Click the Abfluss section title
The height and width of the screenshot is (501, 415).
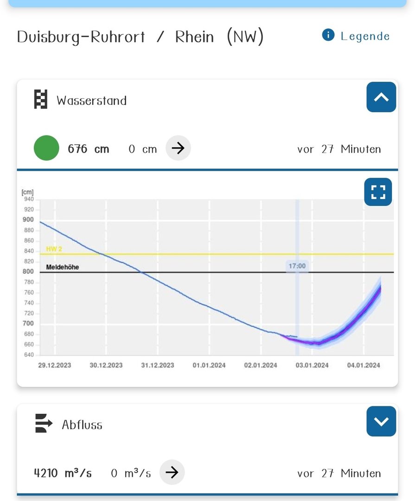82,424
